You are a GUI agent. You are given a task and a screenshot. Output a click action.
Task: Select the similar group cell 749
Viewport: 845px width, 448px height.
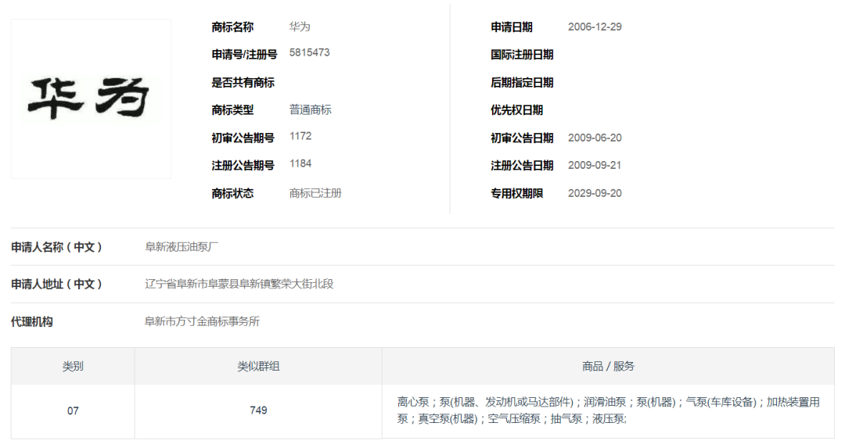[x=258, y=410]
